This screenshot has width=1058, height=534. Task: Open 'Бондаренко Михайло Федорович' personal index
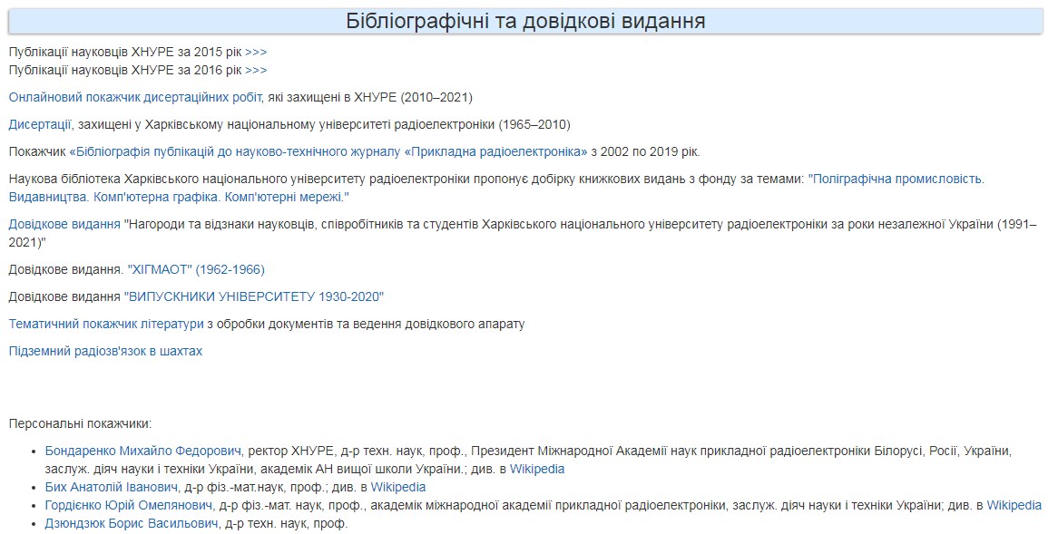point(143,451)
